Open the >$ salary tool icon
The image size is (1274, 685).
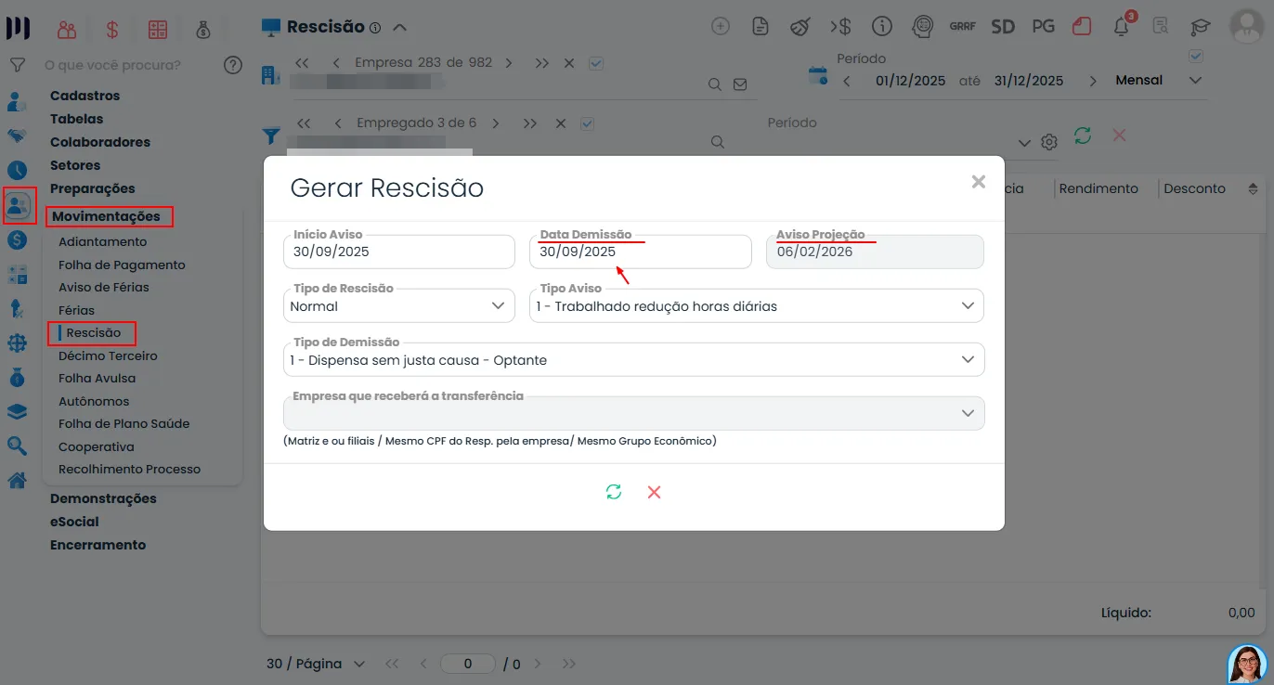point(841,27)
